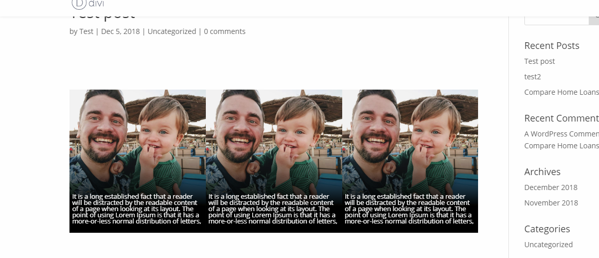Open Compare Home Loans under Recent Comments
599x258 pixels.
pyautogui.click(x=561, y=146)
